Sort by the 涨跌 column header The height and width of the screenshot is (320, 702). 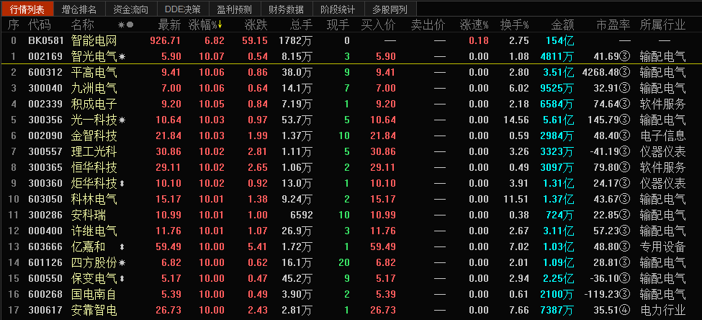256,25
